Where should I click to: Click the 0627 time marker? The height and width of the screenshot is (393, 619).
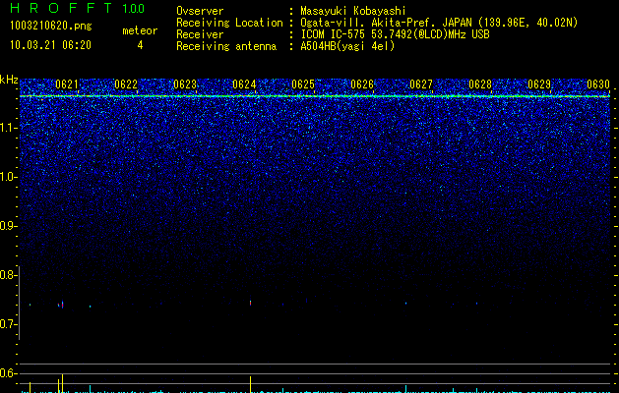coord(421,84)
